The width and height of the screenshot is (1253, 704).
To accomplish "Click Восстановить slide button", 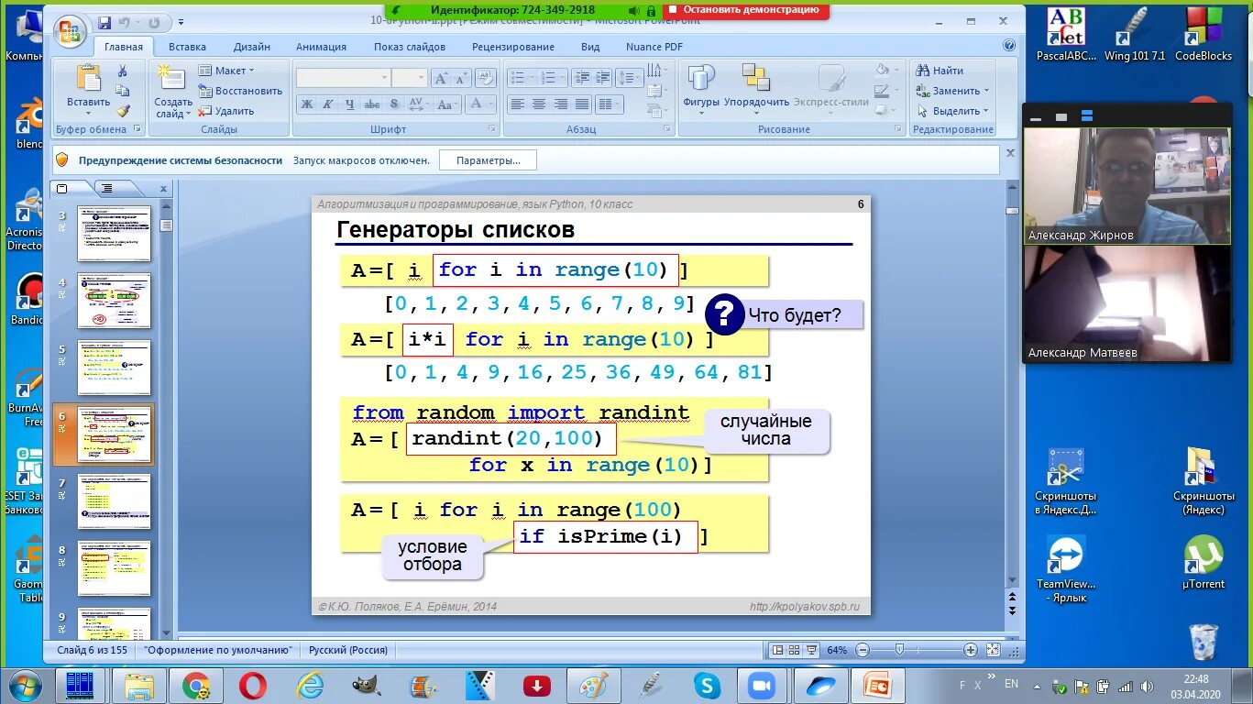I will click(240, 91).
